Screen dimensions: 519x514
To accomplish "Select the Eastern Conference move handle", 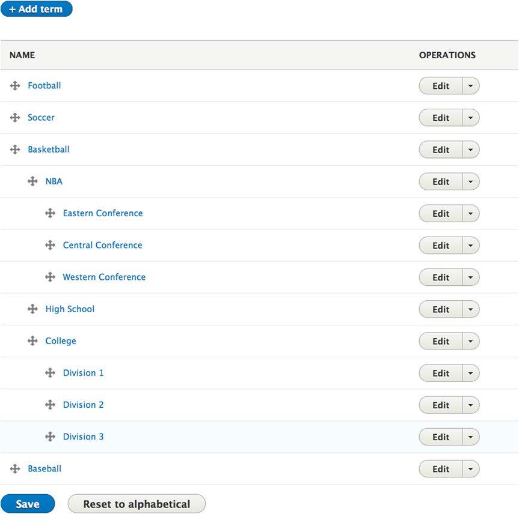I will (50, 213).
